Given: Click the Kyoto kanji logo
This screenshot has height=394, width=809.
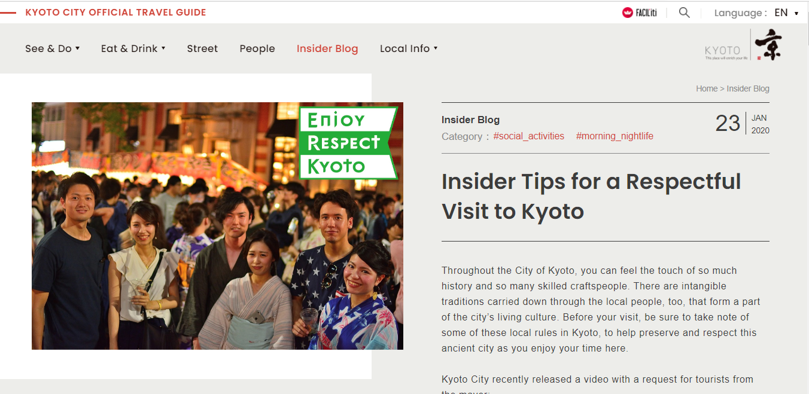Looking at the screenshot, I should [x=744, y=45].
